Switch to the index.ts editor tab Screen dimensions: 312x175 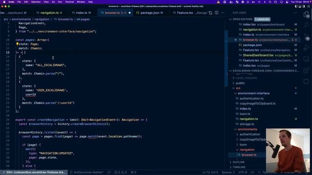(81, 13)
